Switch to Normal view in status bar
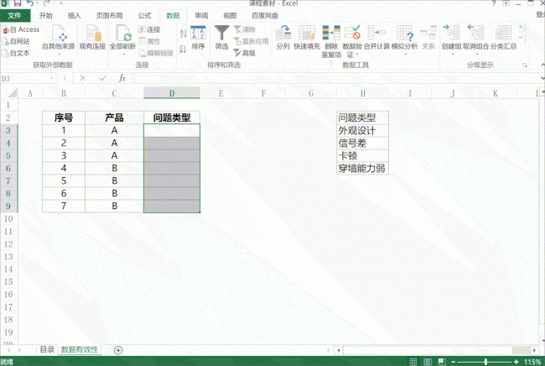Screen dimensions: 545x366 tap(413, 362)
